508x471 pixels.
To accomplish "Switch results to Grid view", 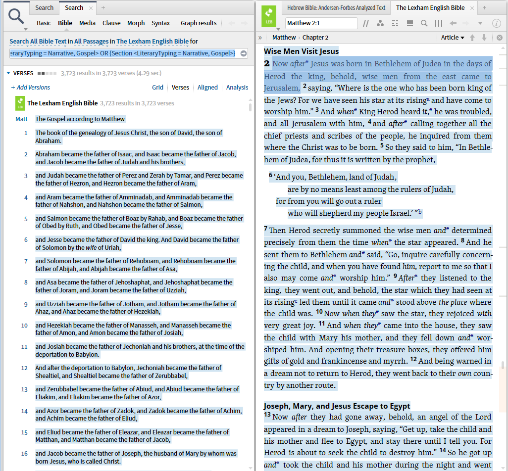I will pos(158,88).
